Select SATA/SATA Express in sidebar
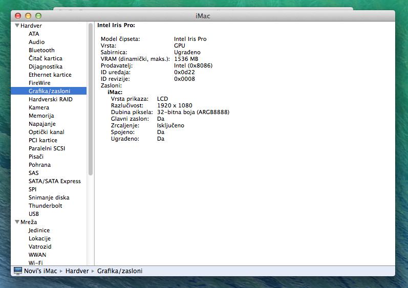The height and width of the screenshot is (288, 408). click(x=54, y=181)
